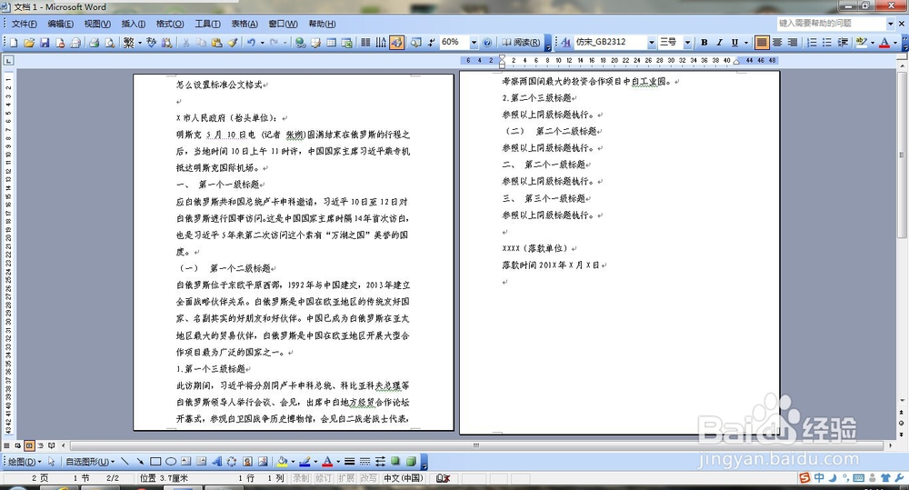The image size is (909, 490).
Task: Insert clip art icon
Action: pos(247,462)
